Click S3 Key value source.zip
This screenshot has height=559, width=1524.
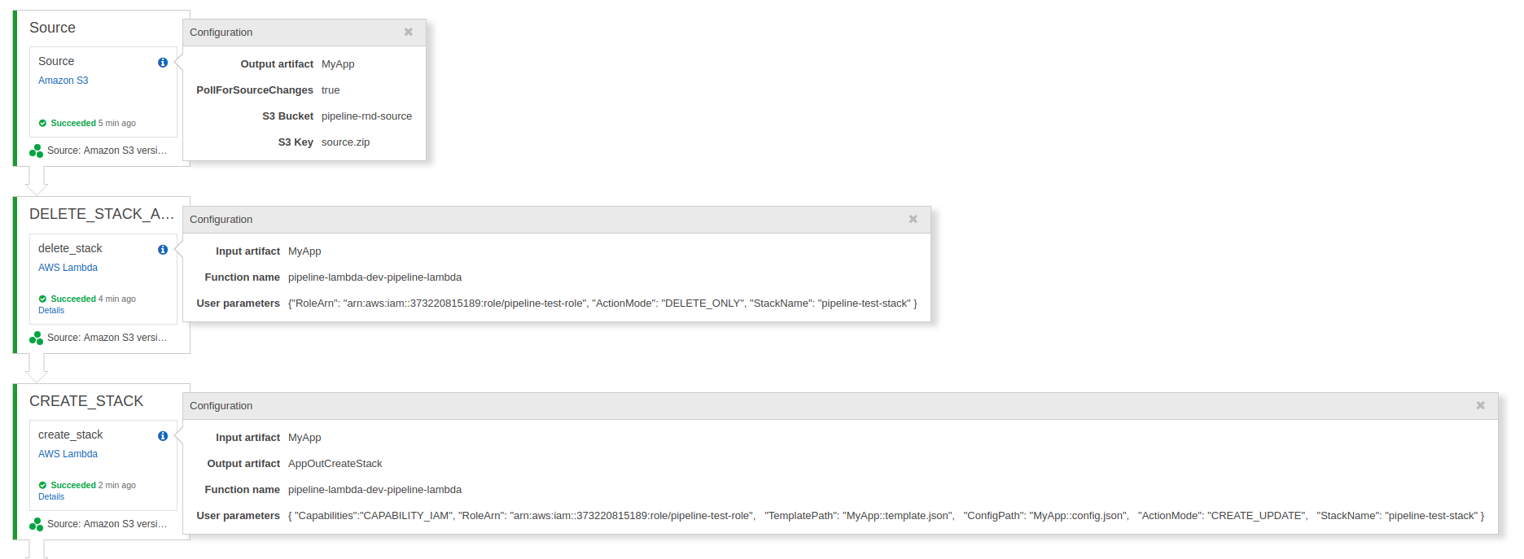tap(345, 142)
